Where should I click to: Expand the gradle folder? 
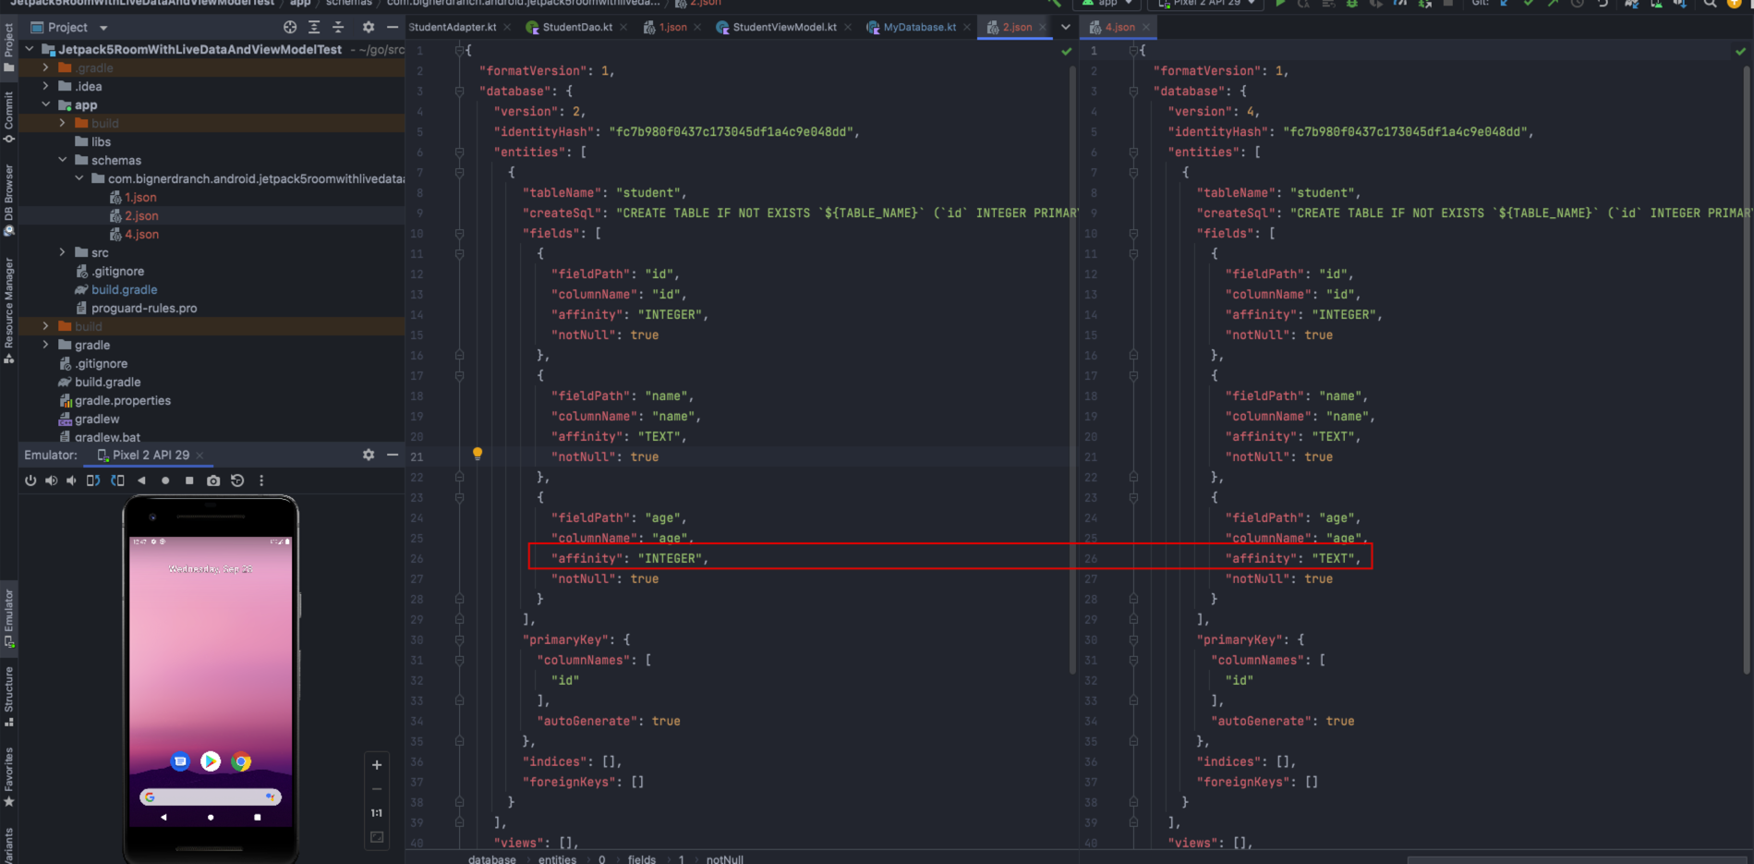click(x=46, y=345)
